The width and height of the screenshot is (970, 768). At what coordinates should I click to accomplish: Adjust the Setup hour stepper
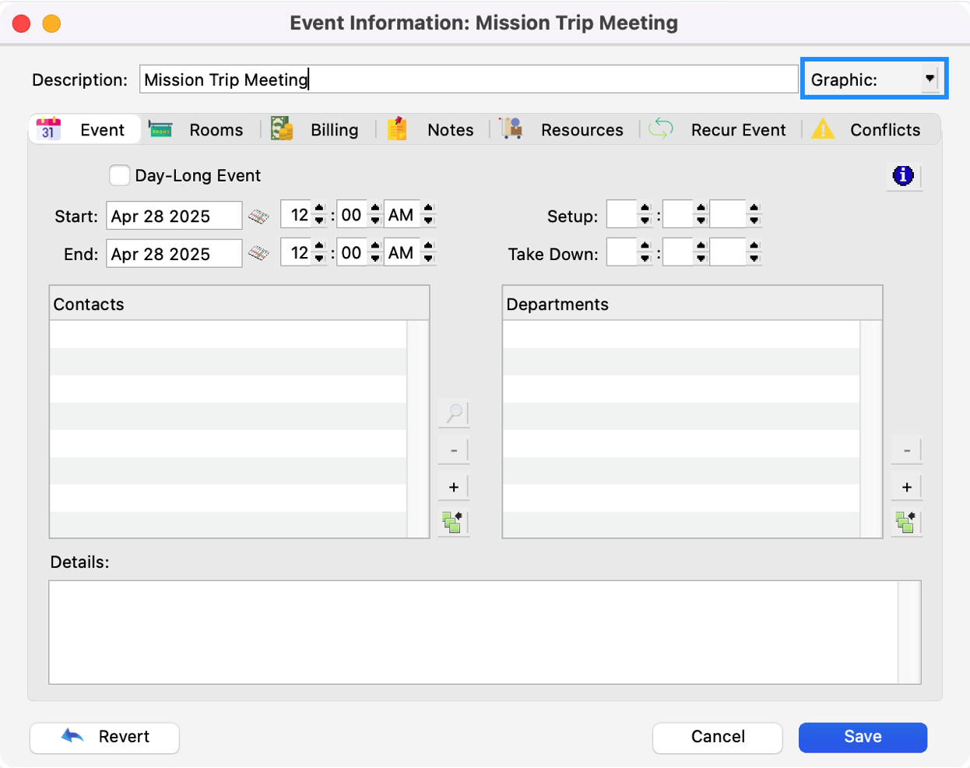click(x=644, y=215)
